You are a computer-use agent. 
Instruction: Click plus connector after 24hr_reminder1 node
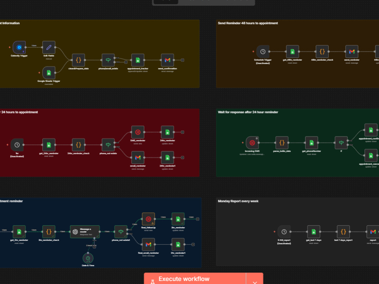(183, 157)
